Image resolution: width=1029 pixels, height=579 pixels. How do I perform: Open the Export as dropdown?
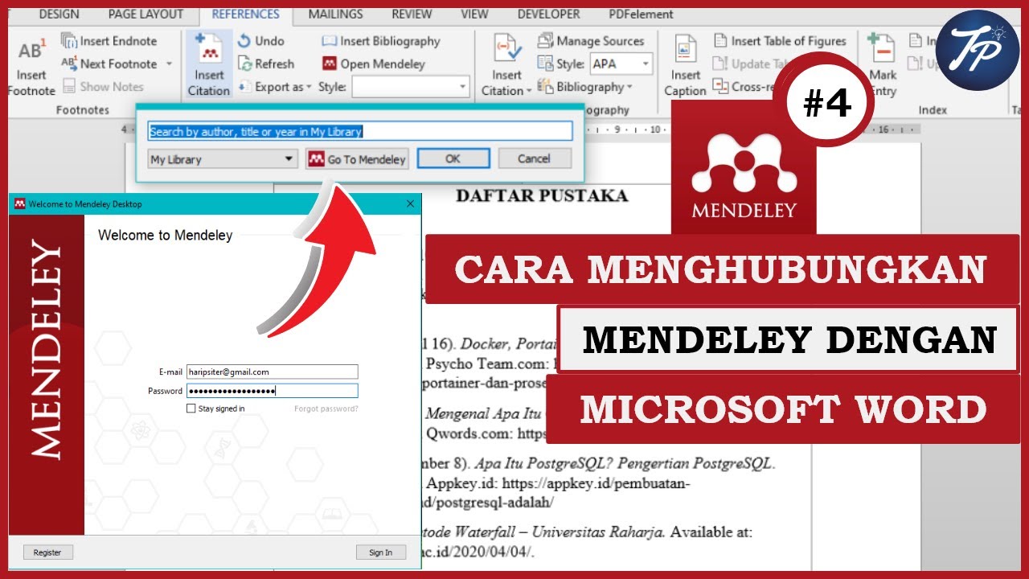tap(276, 87)
